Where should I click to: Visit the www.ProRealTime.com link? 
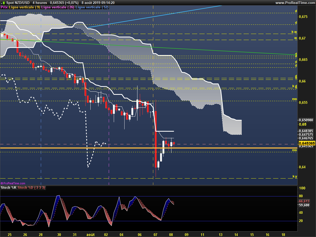[x=295, y=3]
